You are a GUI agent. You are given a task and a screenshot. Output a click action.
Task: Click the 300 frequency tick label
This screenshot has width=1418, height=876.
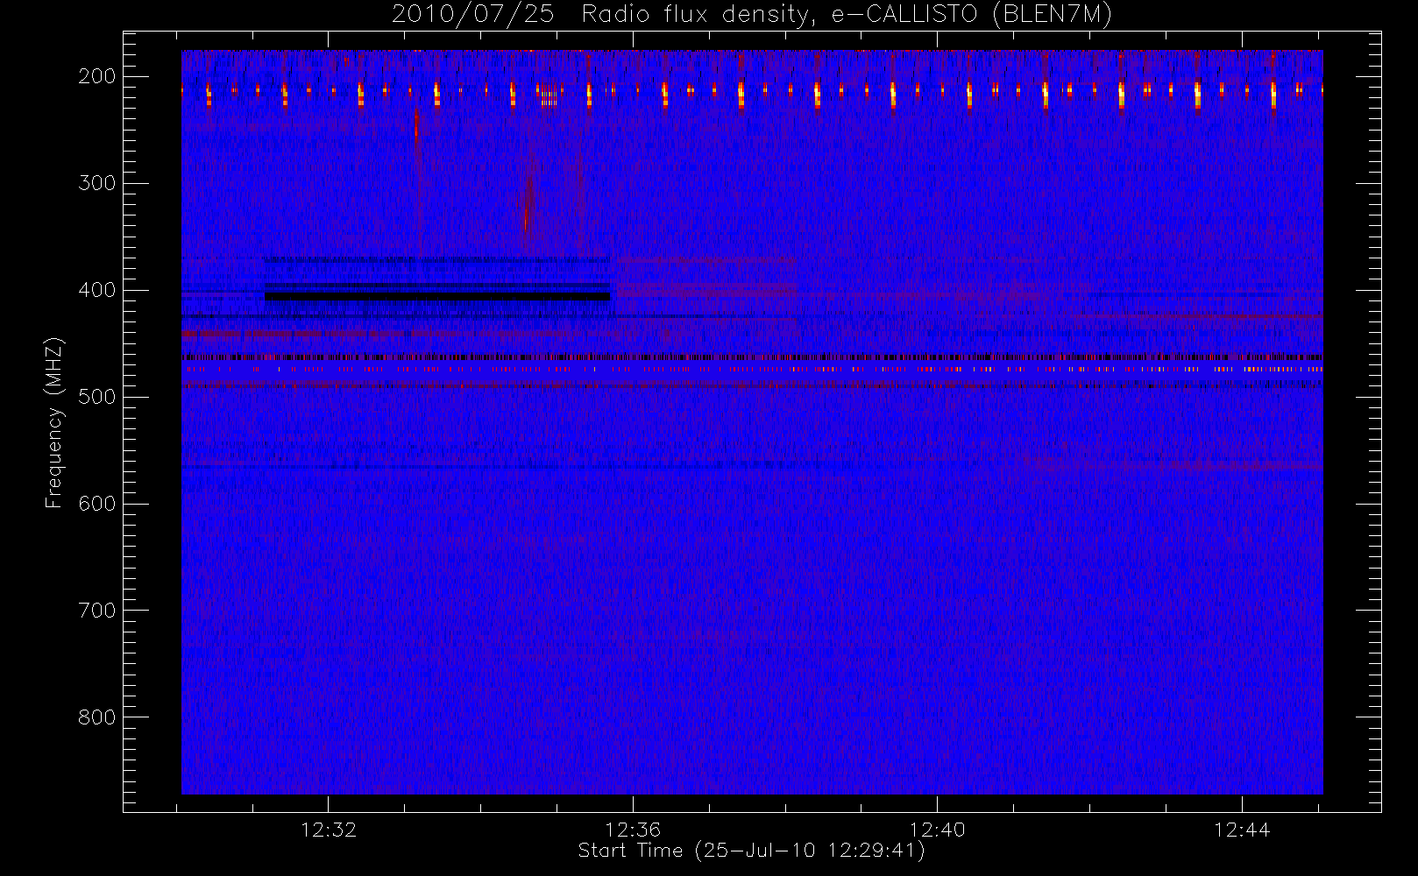97,183
